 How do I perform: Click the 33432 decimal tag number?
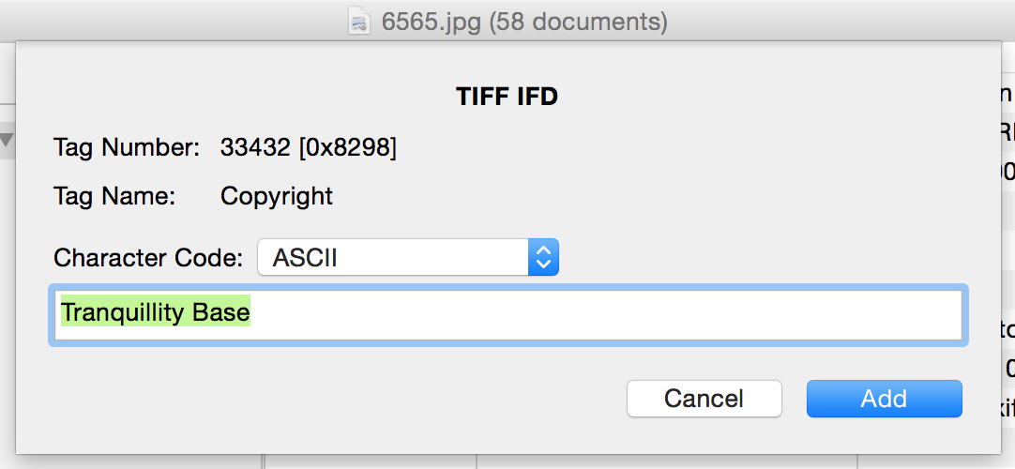point(255,148)
